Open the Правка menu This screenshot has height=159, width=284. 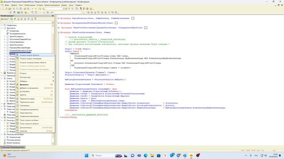click(x=14, y=5)
